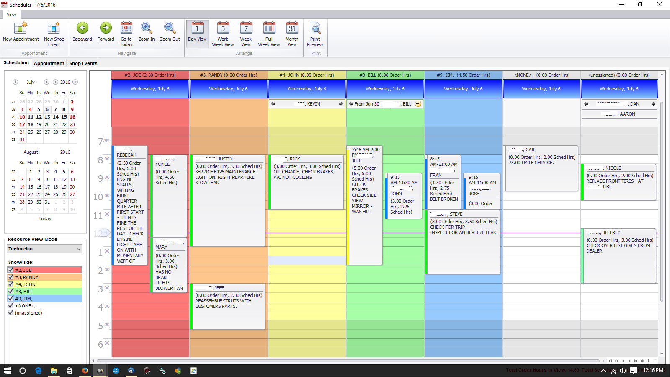
Task: Uncheck #2, JOE in Show/Hide list
Action: [x=11, y=270]
